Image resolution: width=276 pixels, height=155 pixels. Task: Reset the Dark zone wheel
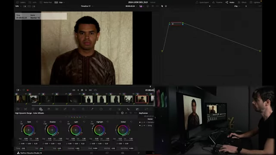(37, 121)
